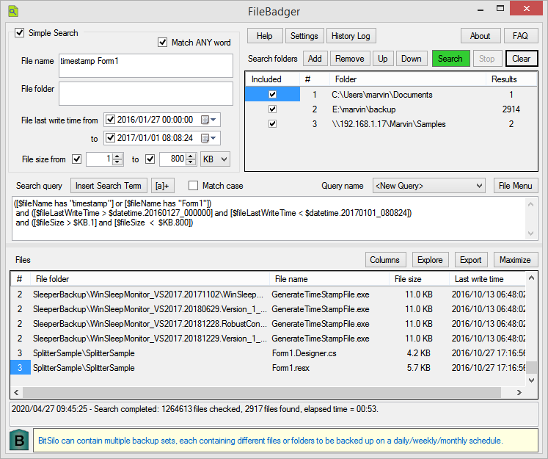The image size is (548, 459).
Task: Sort results by File folder column header
Action: tap(150, 279)
